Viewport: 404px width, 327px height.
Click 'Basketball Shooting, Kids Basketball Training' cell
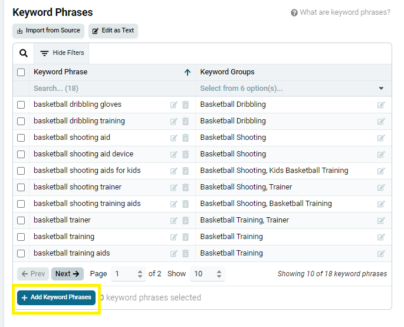point(274,171)
